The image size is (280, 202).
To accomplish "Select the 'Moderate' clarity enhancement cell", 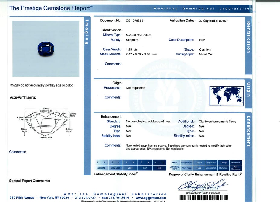I will point(211,163).
